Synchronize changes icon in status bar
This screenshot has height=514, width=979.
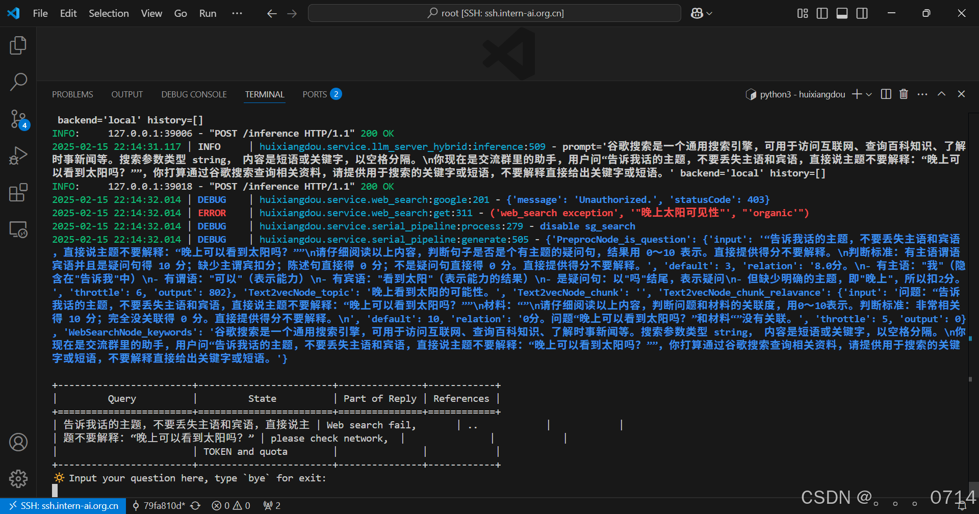pos(195,506)
